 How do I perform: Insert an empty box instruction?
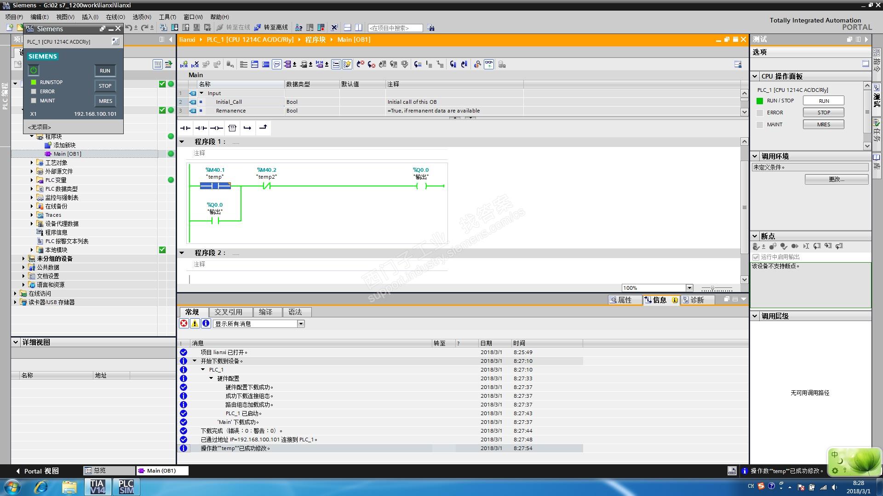click(232, 128)
